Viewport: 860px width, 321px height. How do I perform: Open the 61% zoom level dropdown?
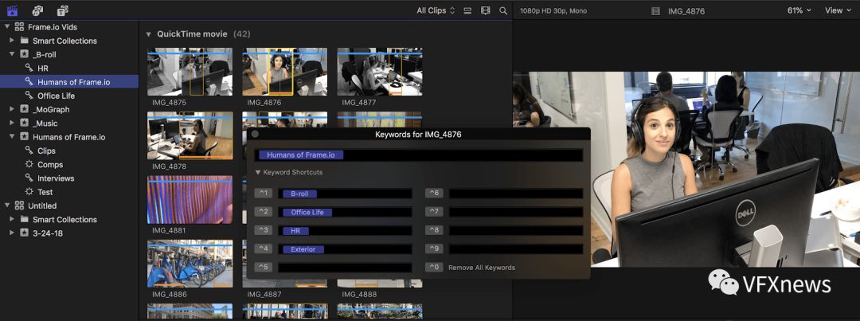pyautogui.click(x=799, y=10)
